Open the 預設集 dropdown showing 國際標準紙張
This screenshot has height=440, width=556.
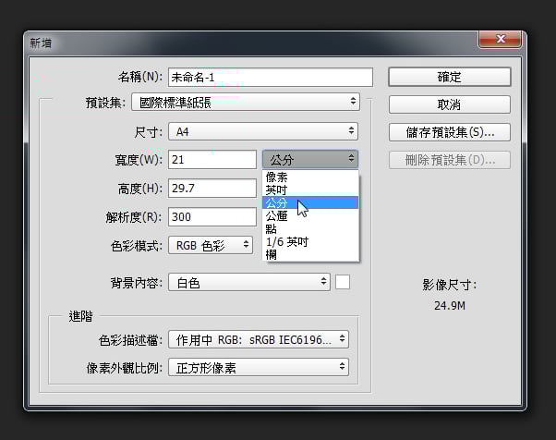(245, 101)
